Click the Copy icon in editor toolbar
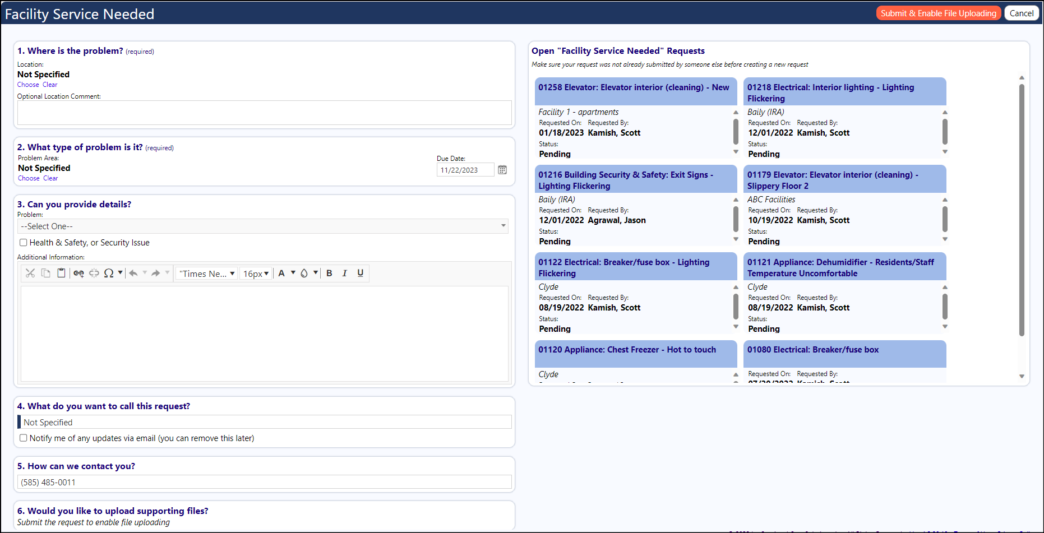Screen dimensions: 1044x533 [46, 273]
